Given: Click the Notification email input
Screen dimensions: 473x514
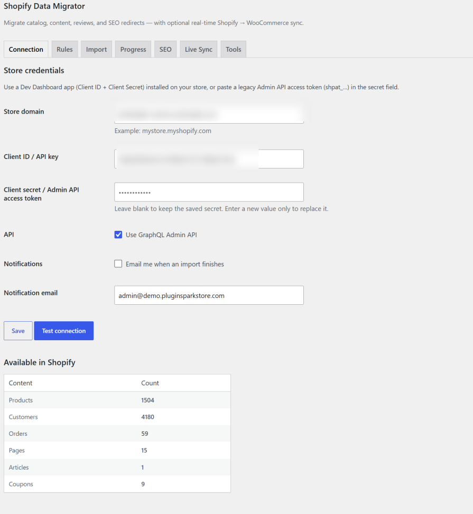Looking at the screenshot, I should pyautogui.click(x=209, y=295).
